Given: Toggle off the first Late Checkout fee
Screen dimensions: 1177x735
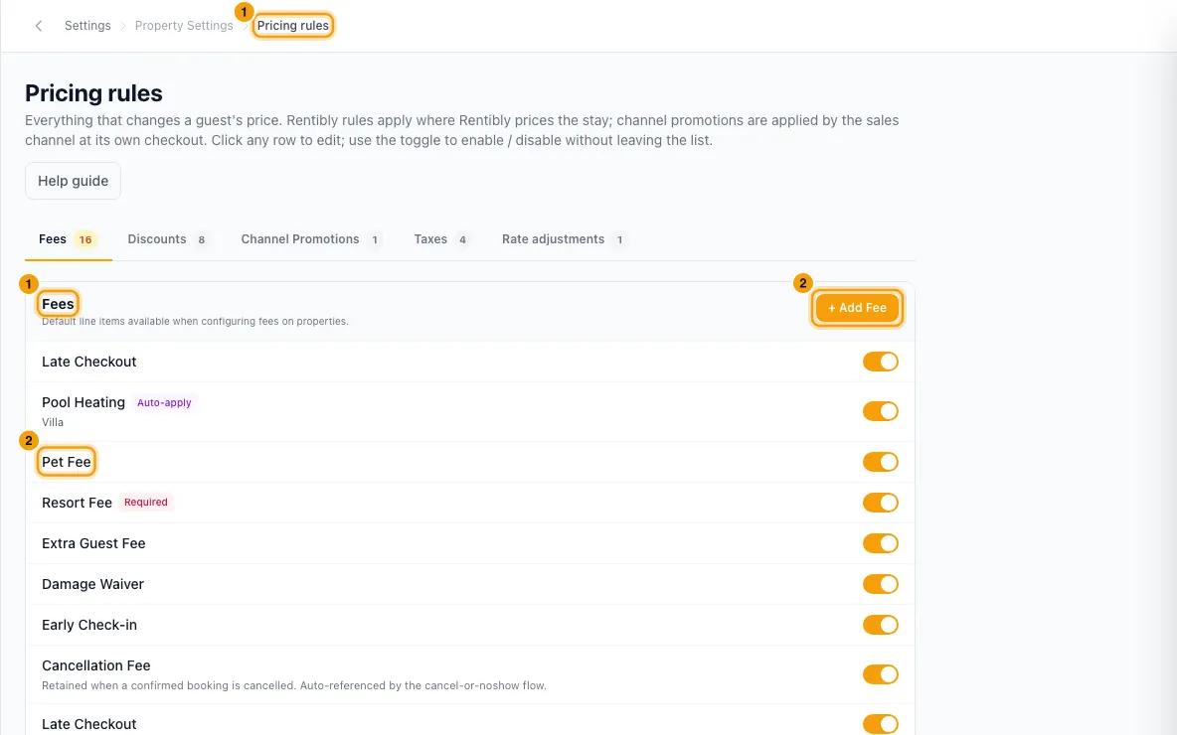Looking at the screenshot, I should tap(880, 362).
